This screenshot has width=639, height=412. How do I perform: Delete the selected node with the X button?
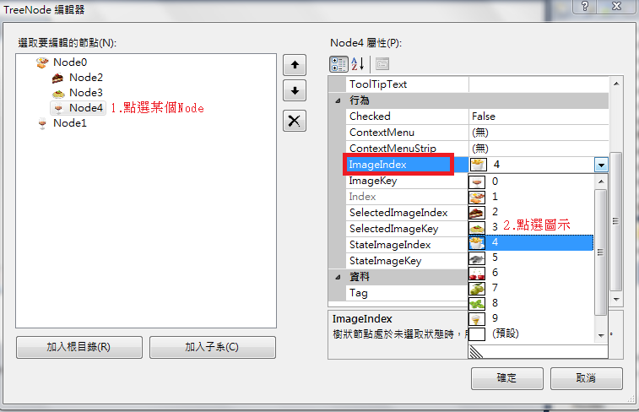295,121
